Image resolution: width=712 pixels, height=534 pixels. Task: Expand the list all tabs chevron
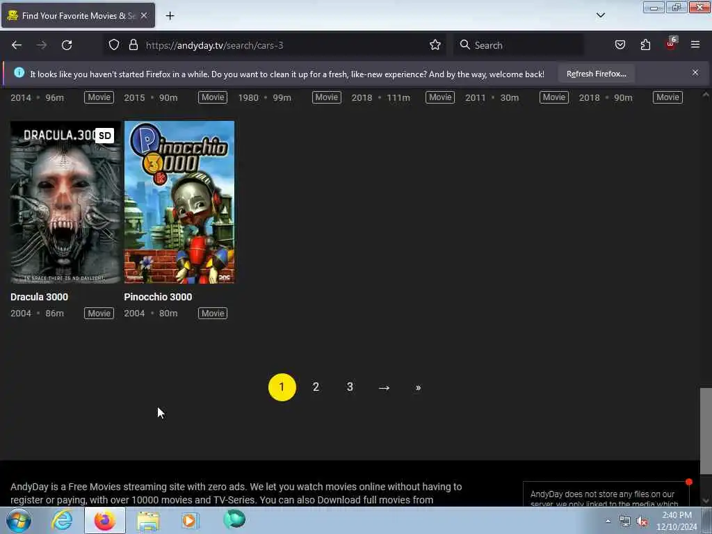600,15
